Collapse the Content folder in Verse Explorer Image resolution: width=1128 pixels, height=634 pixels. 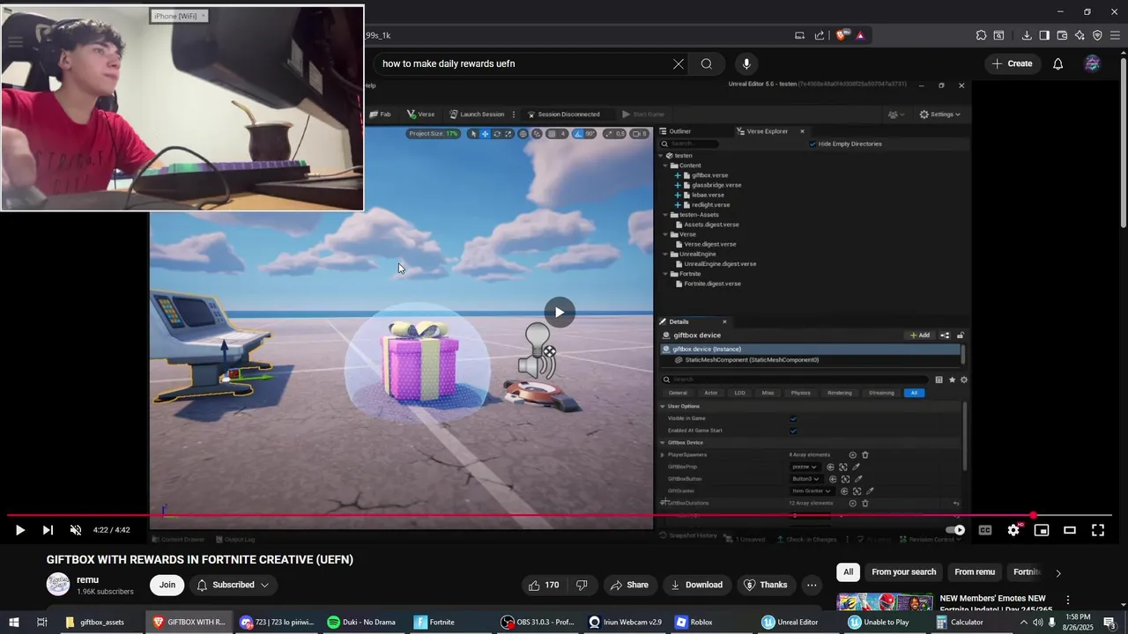pos(667,166)
